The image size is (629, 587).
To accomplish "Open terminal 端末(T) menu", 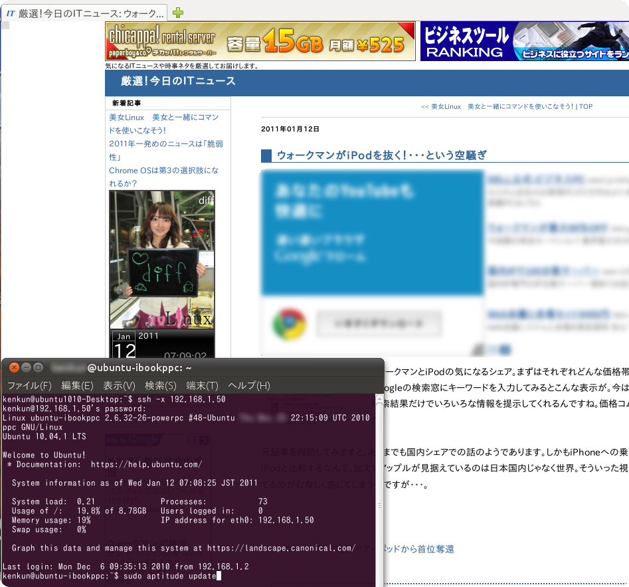I will point(202,386).
